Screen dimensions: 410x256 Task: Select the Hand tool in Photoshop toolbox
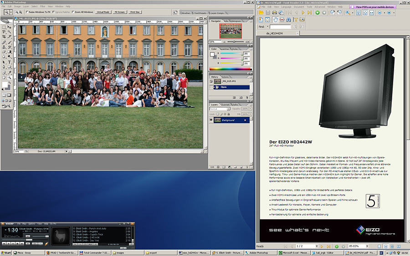pyautogui.click(x=4, y=77)
